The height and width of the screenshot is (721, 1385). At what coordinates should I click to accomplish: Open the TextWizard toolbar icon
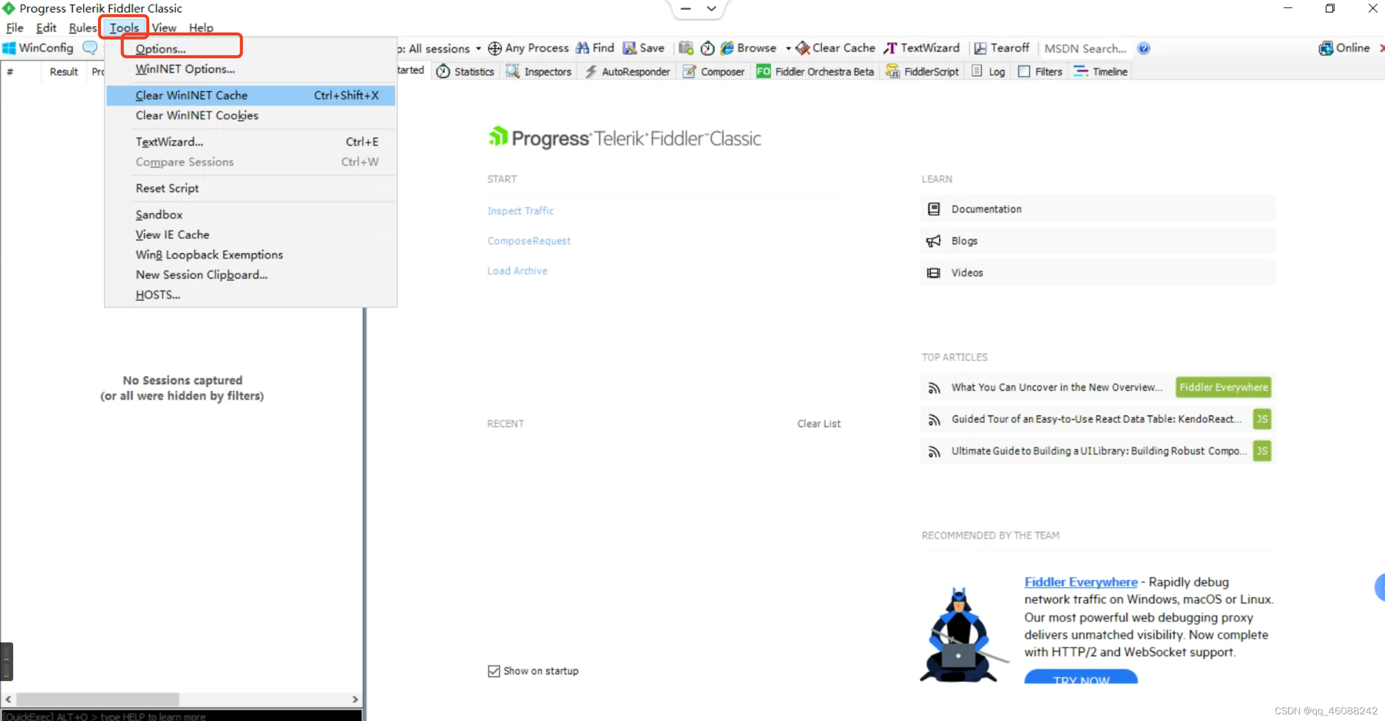tap(890, 48)
